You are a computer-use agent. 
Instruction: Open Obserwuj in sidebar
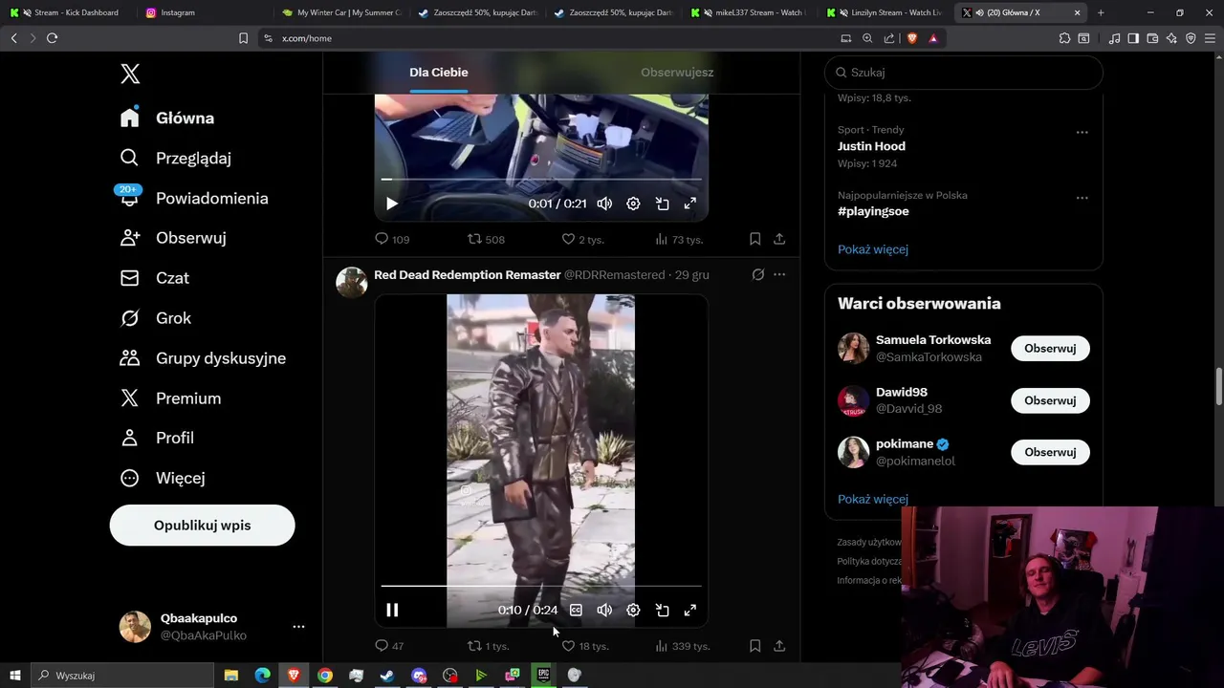pyautogui.click(x=173, y=238)
